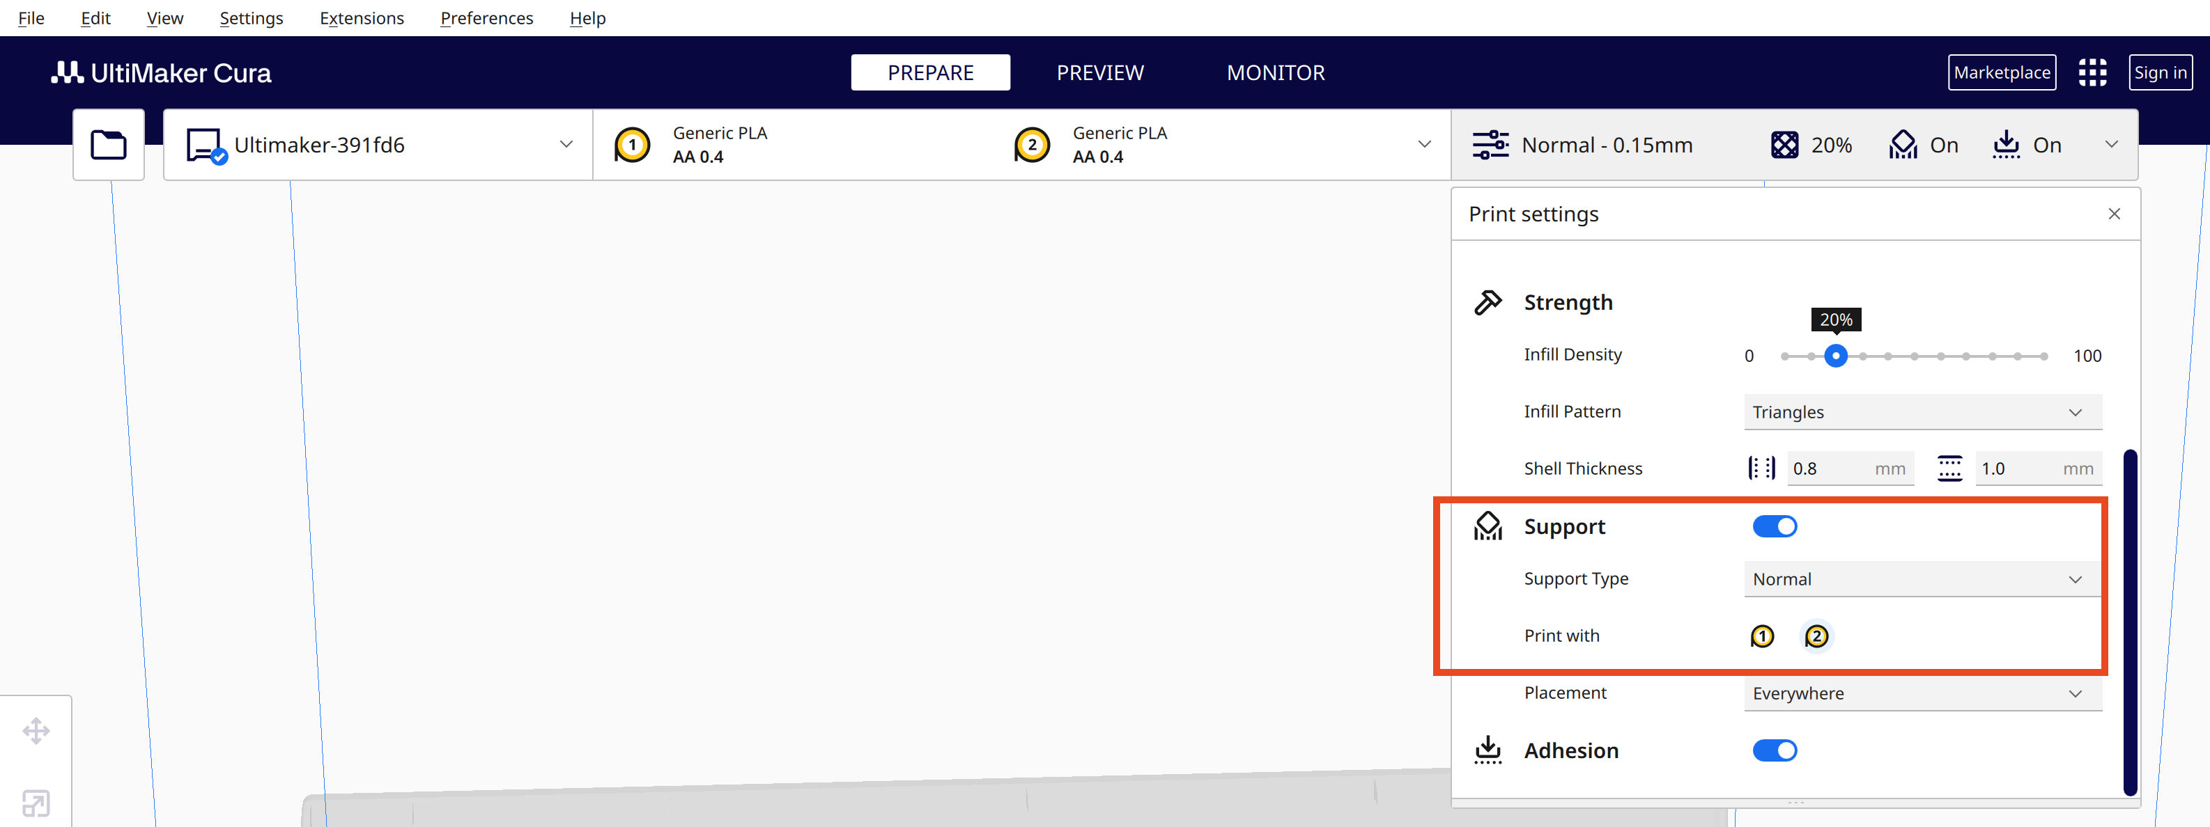Open the file folder icon button

(x=108, y=145)
